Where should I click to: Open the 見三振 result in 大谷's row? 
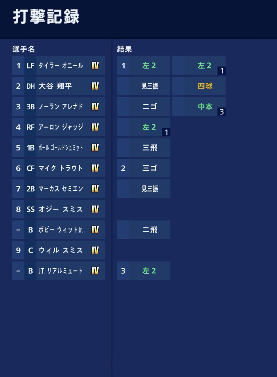144,86
